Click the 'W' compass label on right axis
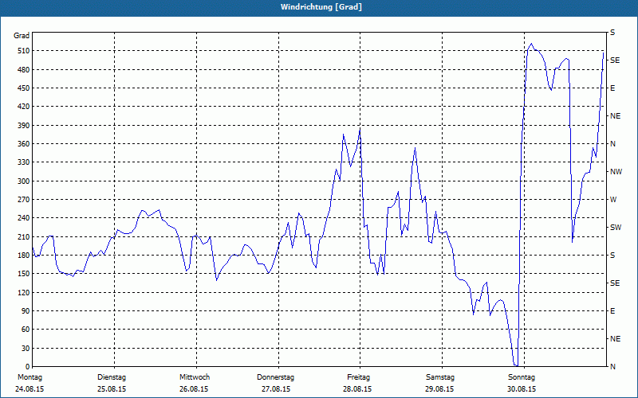Screen dimensions: 638x398 coord(613,200)
